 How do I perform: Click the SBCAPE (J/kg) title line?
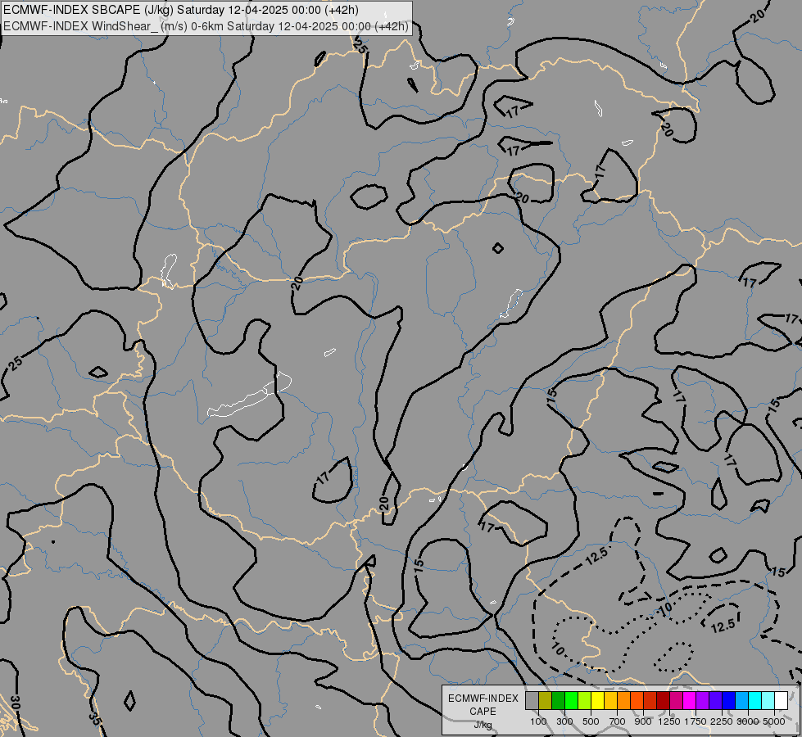point(181,10)
